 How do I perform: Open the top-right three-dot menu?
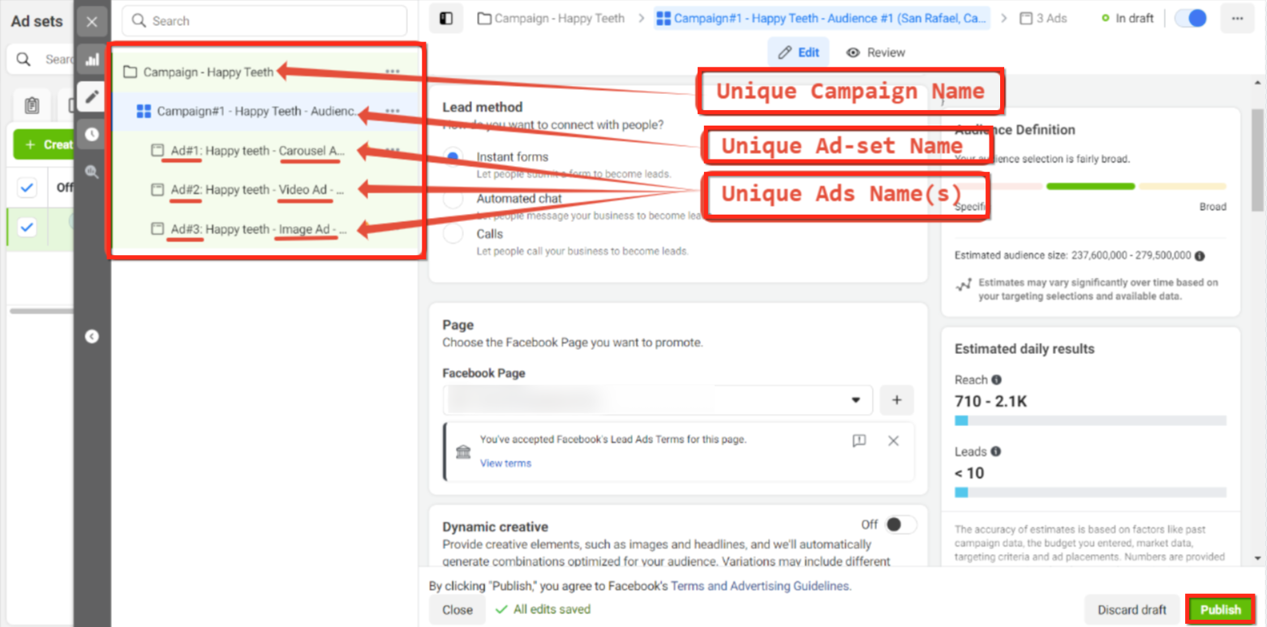(1237, 19)
